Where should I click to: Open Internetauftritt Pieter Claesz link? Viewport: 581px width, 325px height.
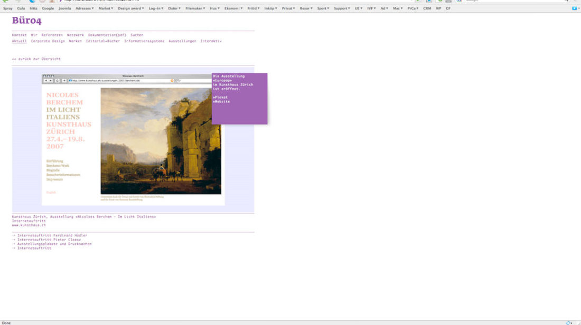point(46,240)
